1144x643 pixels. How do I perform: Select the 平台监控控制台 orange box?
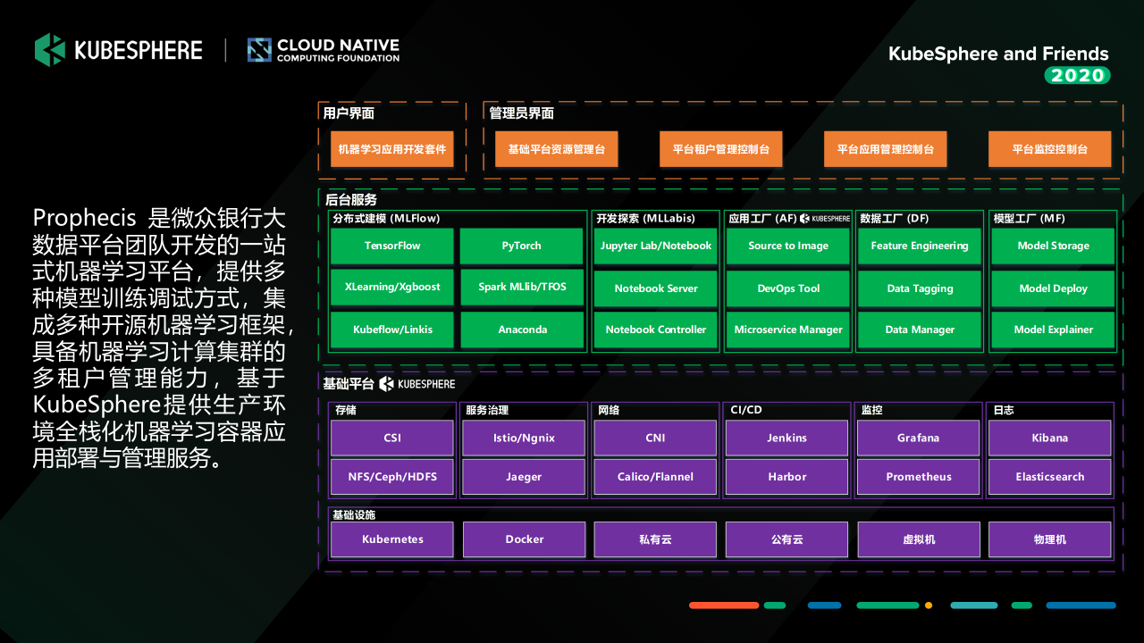pyautogui.click(x=1050, y=149)
